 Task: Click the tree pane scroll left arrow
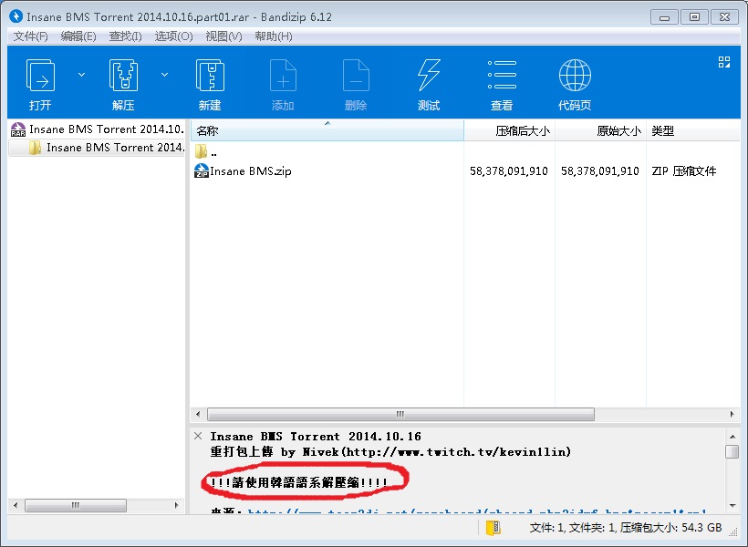pyautogui.click(x=16, y=505)
